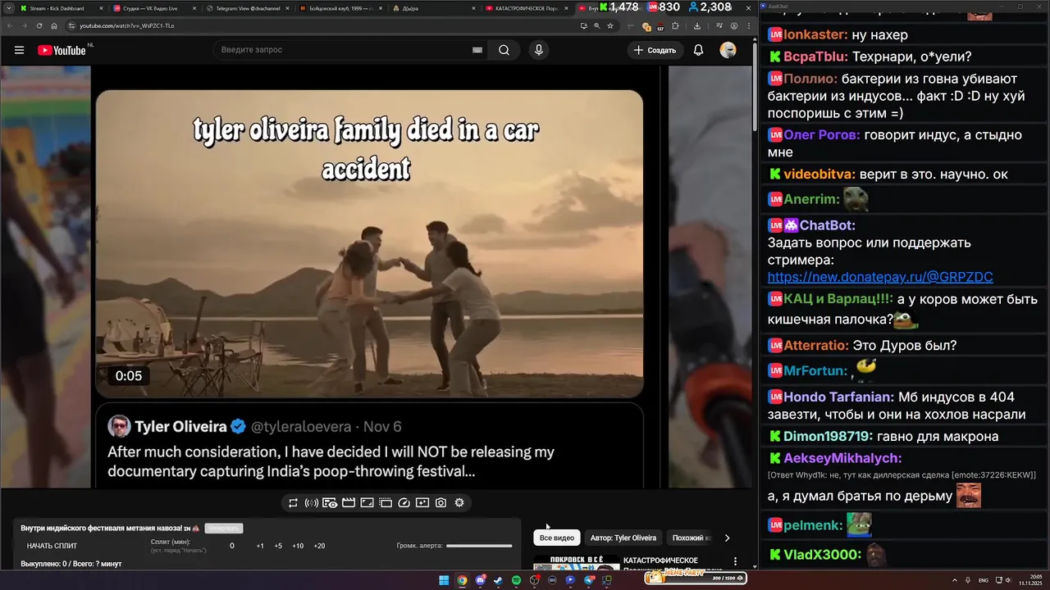Reload the page in the browser
1050x590 pixels.
(39, 25)
